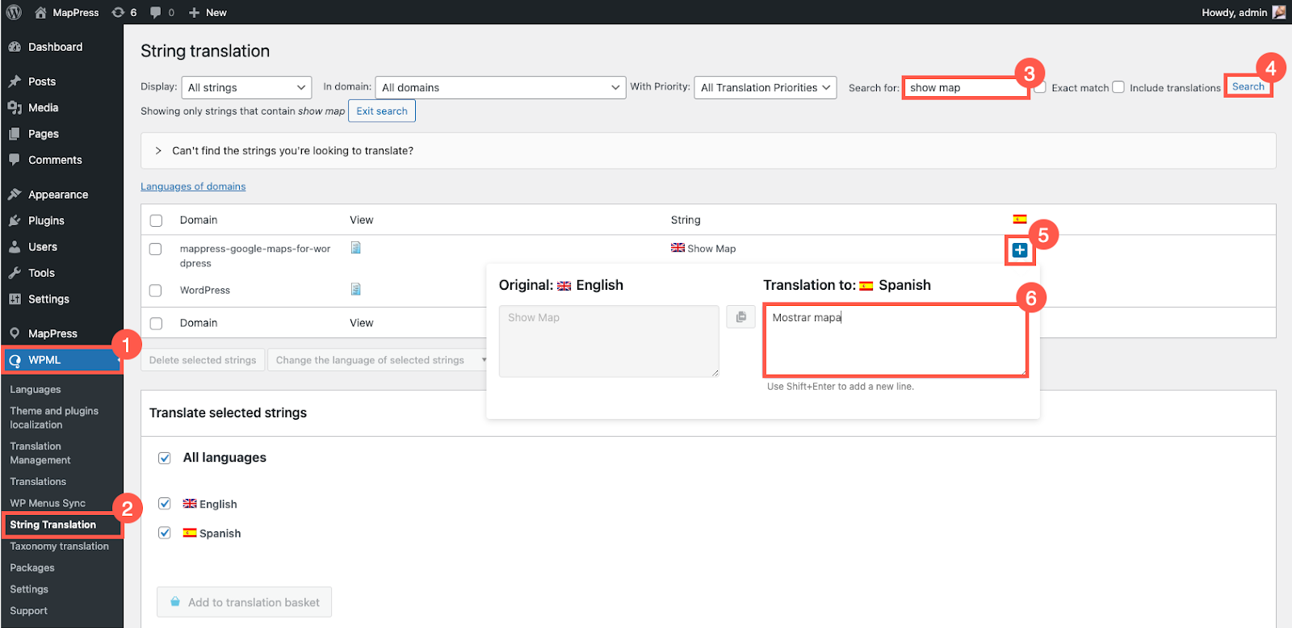Toggle Include translations checkbox

1118,87
